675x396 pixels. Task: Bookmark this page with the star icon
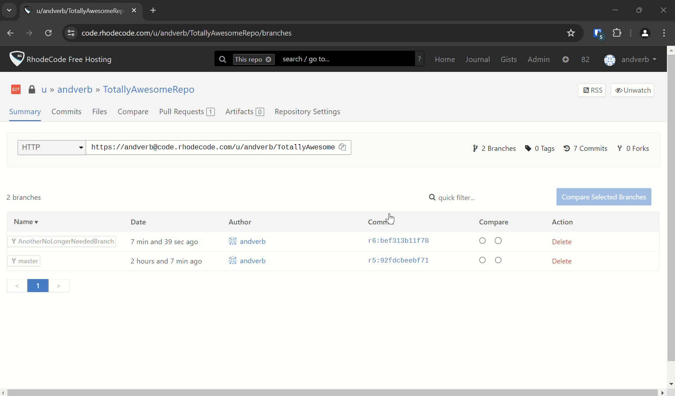coord(571,33)
